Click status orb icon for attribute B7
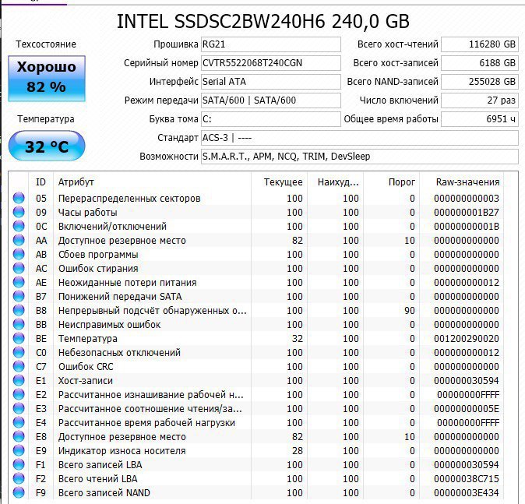The image size is (525, 504). [19, 296]
